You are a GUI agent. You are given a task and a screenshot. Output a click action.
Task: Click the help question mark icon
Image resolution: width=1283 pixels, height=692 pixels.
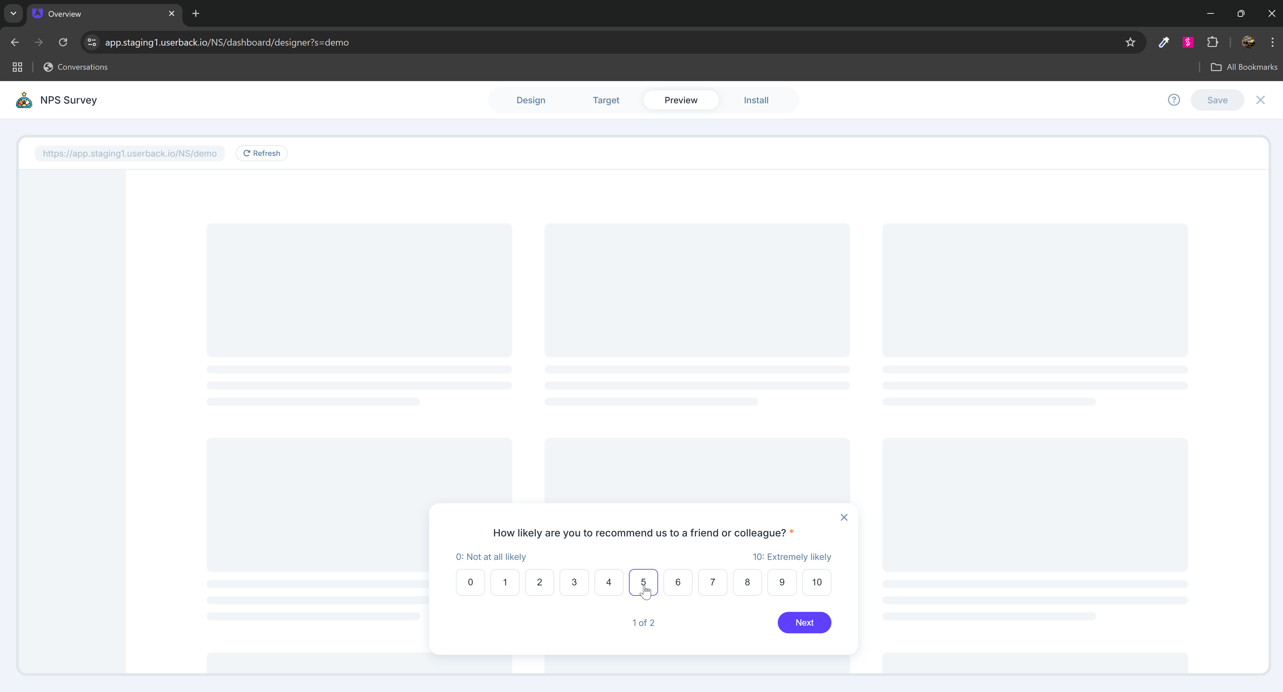(1173, 100)
